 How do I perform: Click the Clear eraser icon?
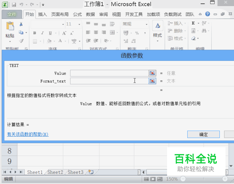pyautogui.click(x=193, y=38)
